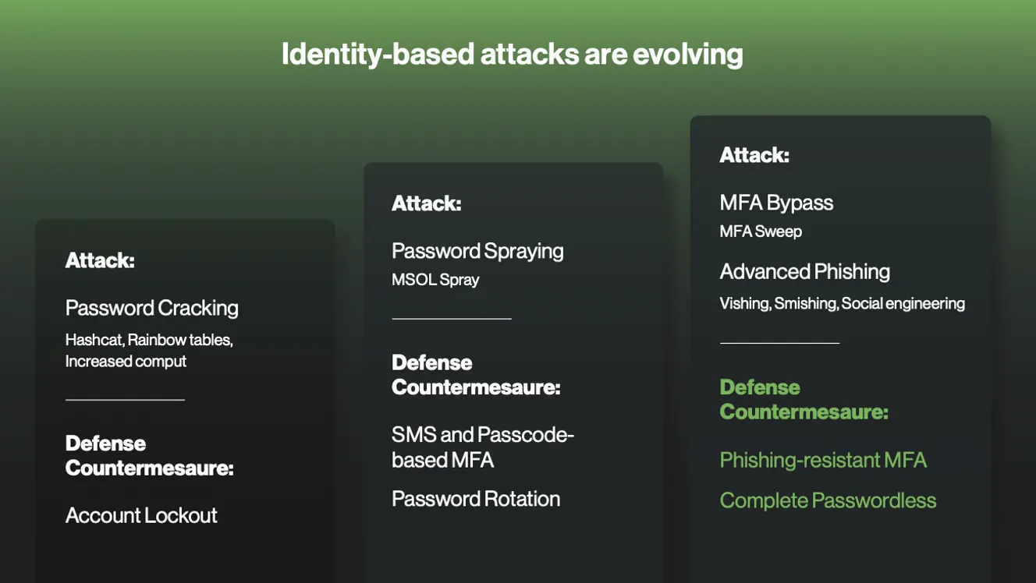Click the Defense heading above Account Lockout
This screenshot has height=583, width=1036.
(x=149, y=455)
